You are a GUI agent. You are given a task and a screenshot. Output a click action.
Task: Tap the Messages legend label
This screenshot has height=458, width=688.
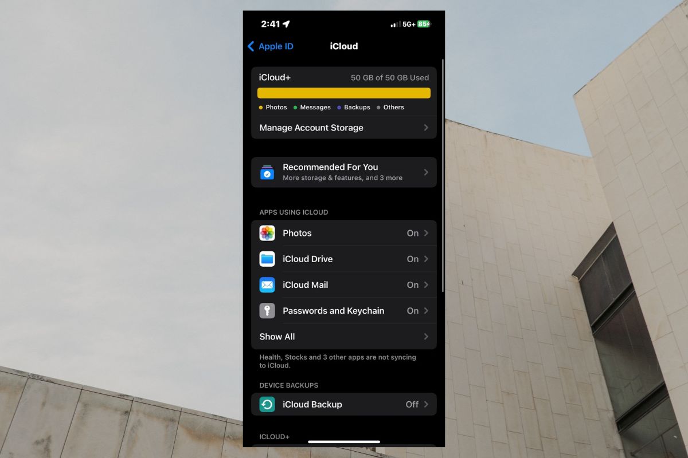(x=315, y=107)
